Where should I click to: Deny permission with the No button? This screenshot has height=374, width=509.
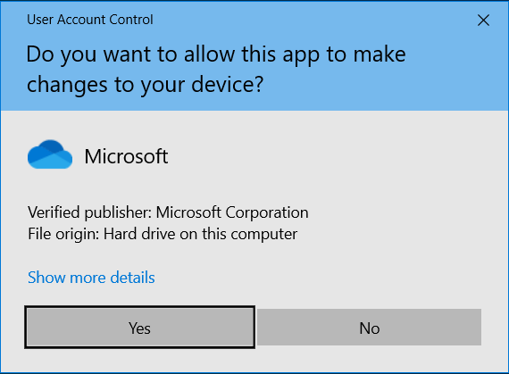pyautogui.click(x=369, y=328)
